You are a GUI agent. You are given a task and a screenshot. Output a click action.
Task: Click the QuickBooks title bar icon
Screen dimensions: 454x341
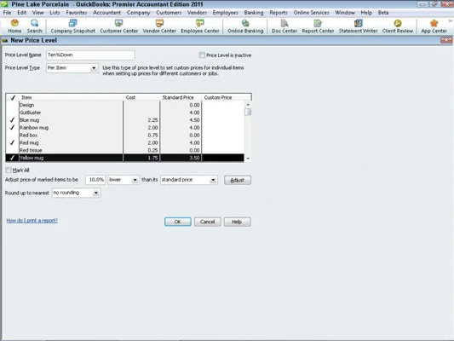coord(4,4)
